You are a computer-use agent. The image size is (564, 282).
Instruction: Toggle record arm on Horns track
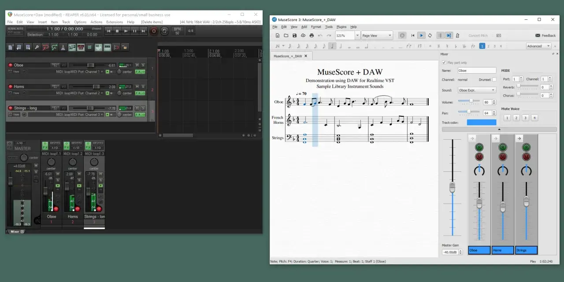10,87
